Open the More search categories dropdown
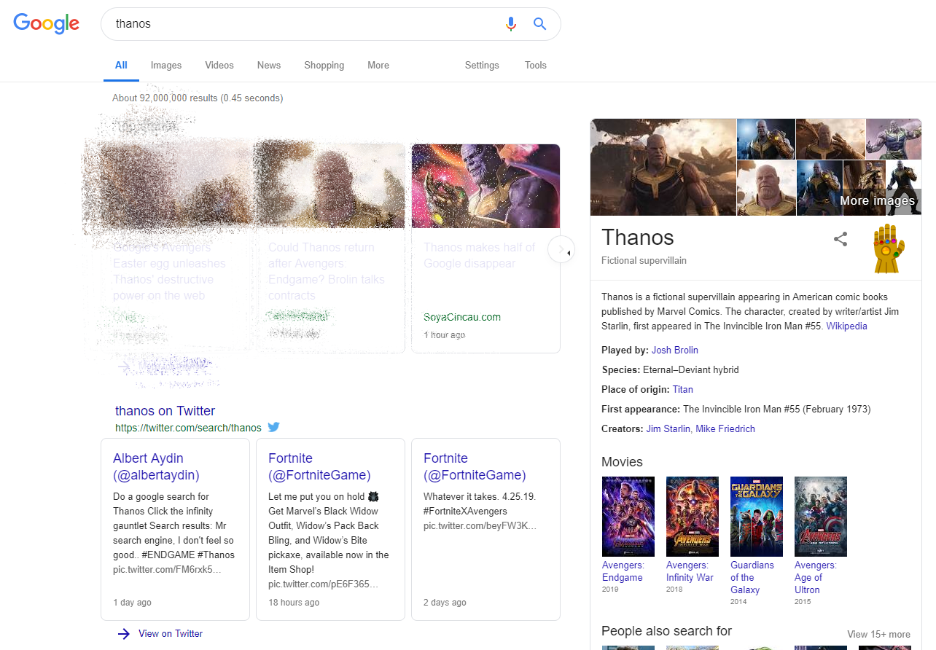 click(378, 66)
